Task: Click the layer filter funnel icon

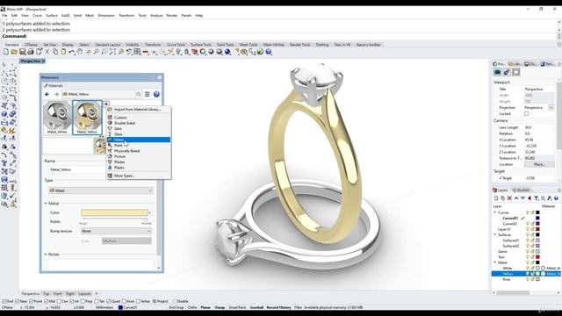Action: (537, 198)
